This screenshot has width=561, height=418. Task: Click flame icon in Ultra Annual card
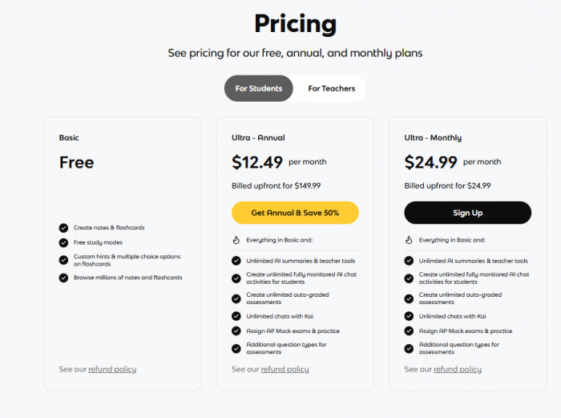point(236,240)
